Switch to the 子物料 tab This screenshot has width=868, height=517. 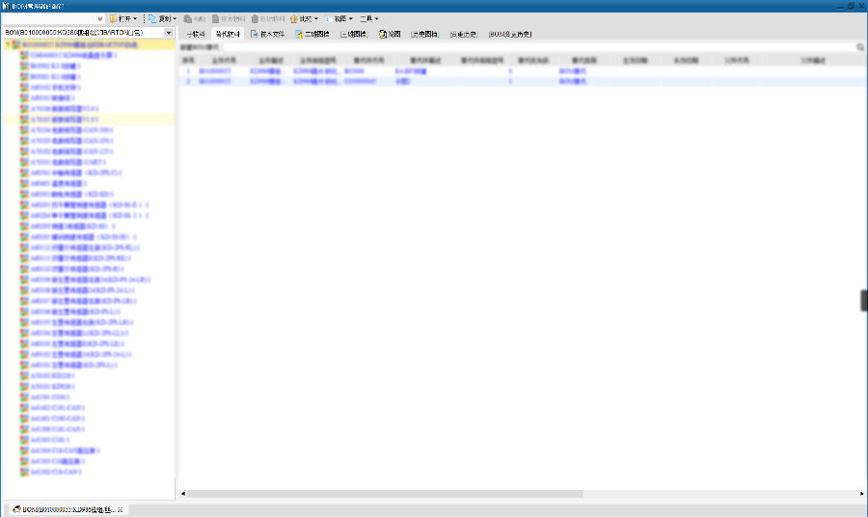pyautogui.click(x=196, y=35)
